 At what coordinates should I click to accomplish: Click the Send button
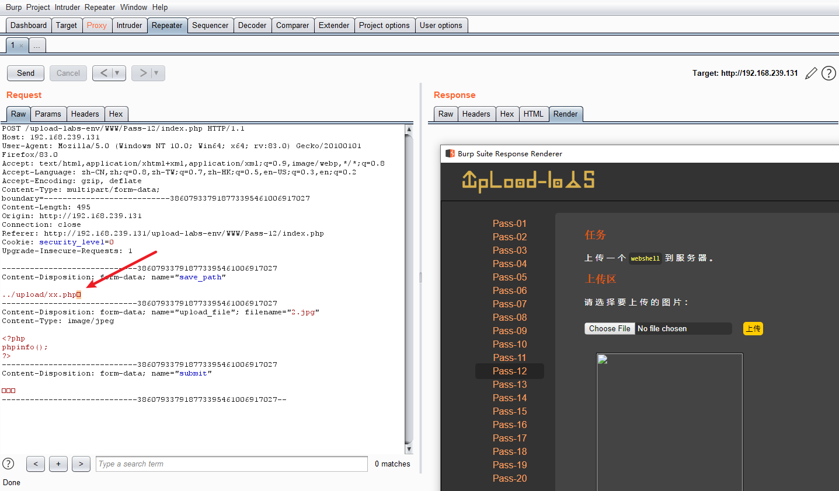point(26,73)
